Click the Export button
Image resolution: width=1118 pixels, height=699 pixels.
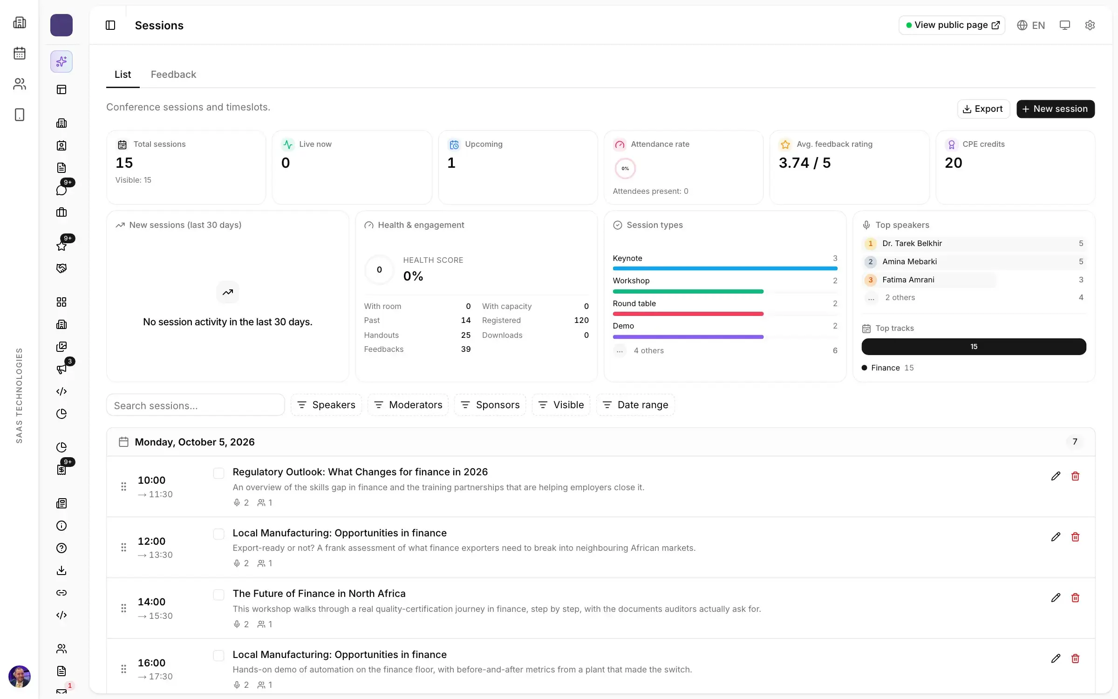pyautogui.click(x=983, y=109)
